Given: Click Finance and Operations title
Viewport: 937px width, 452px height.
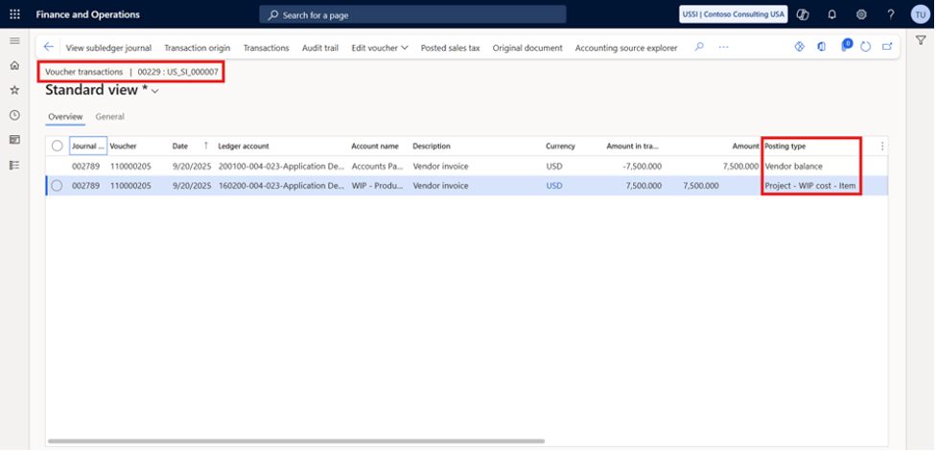Looking at the screenshot, I should [x=88, y=14].
